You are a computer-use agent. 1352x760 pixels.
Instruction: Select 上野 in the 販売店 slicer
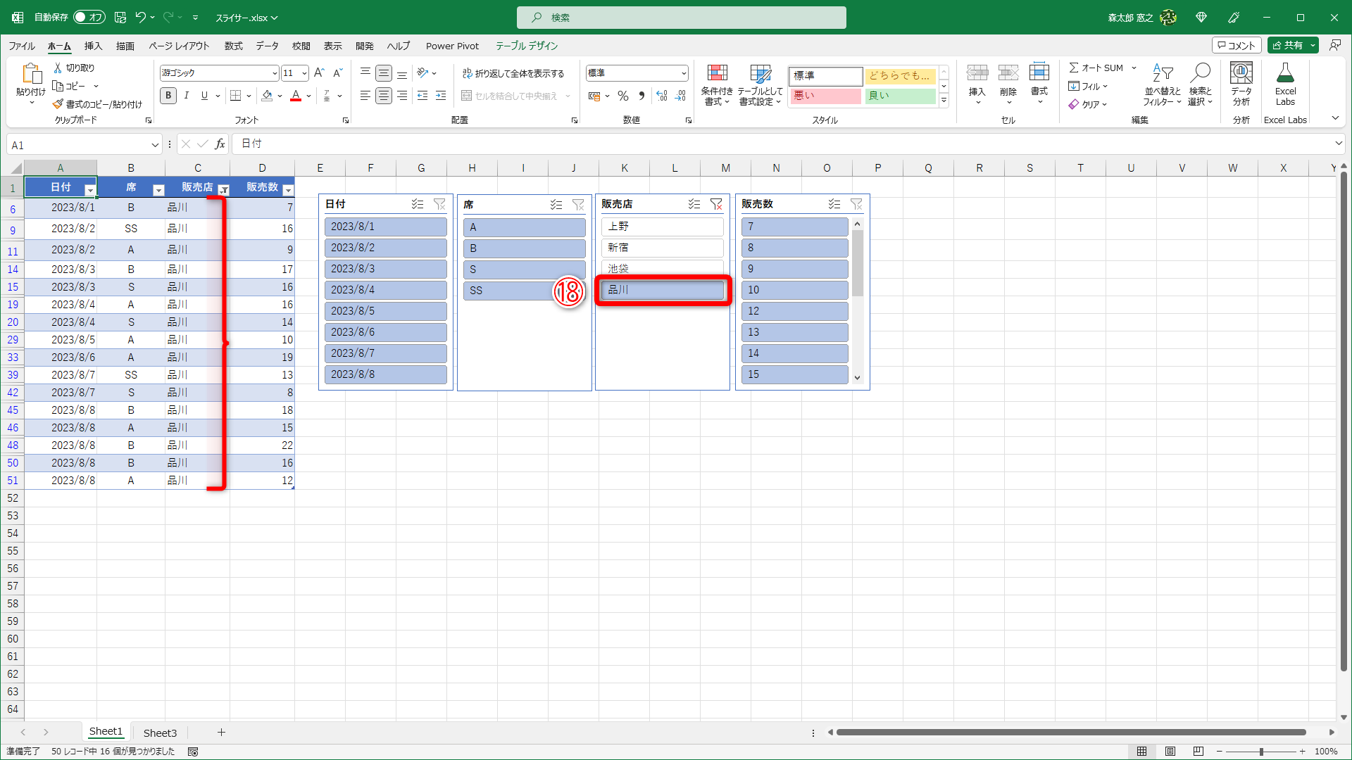[662, 227]
